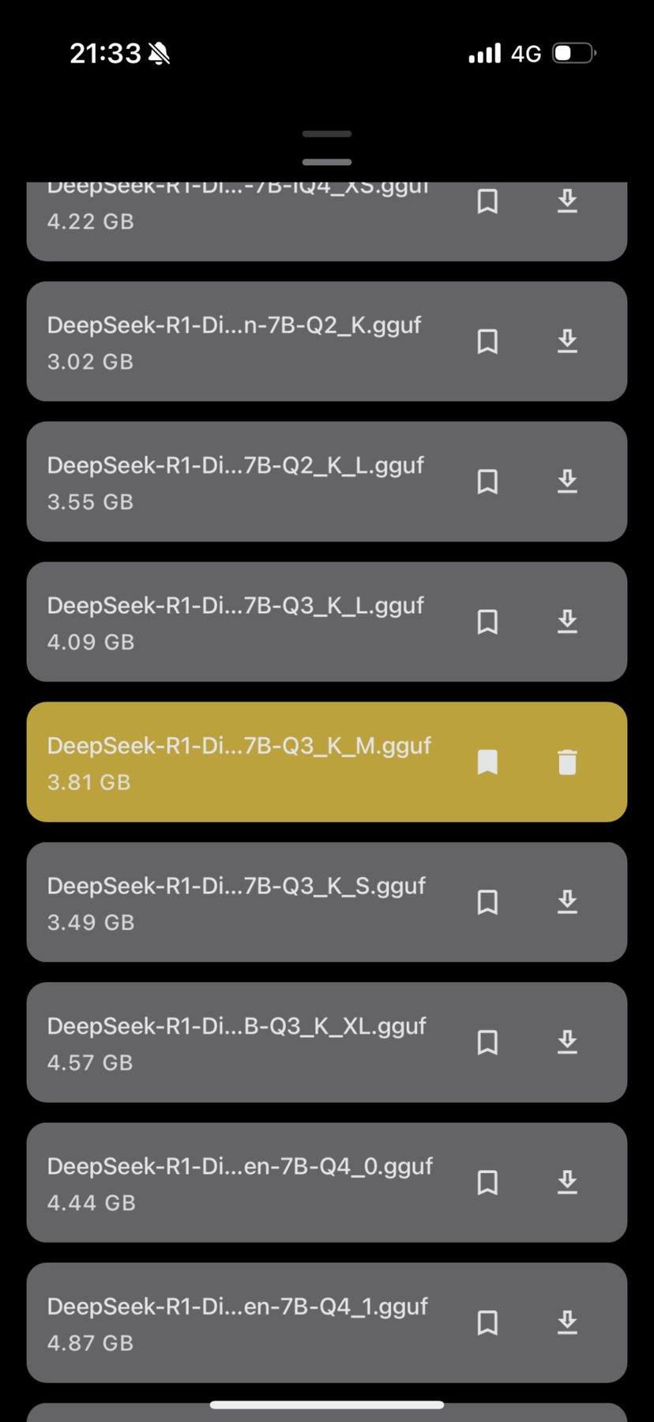Download the Q2_K_L.gguf model

567,481
